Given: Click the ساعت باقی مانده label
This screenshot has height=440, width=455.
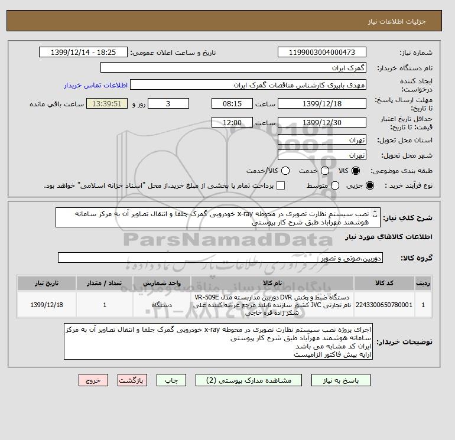Looking at the screenshot, I should point(57,104).
